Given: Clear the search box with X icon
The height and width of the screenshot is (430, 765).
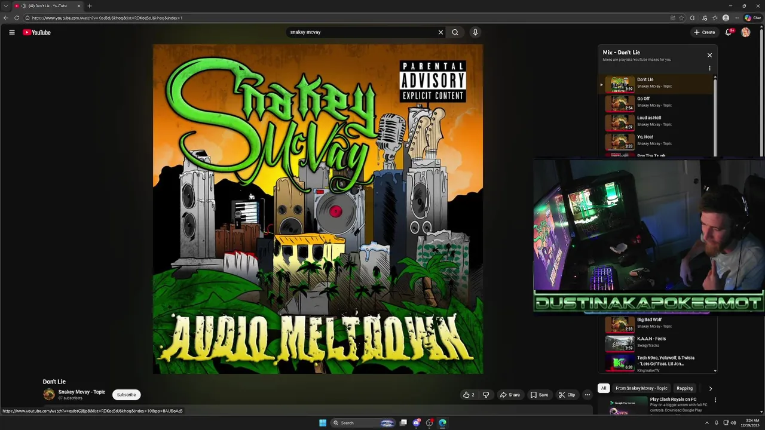Looking at the screenshot, I should tap(440, 32).
